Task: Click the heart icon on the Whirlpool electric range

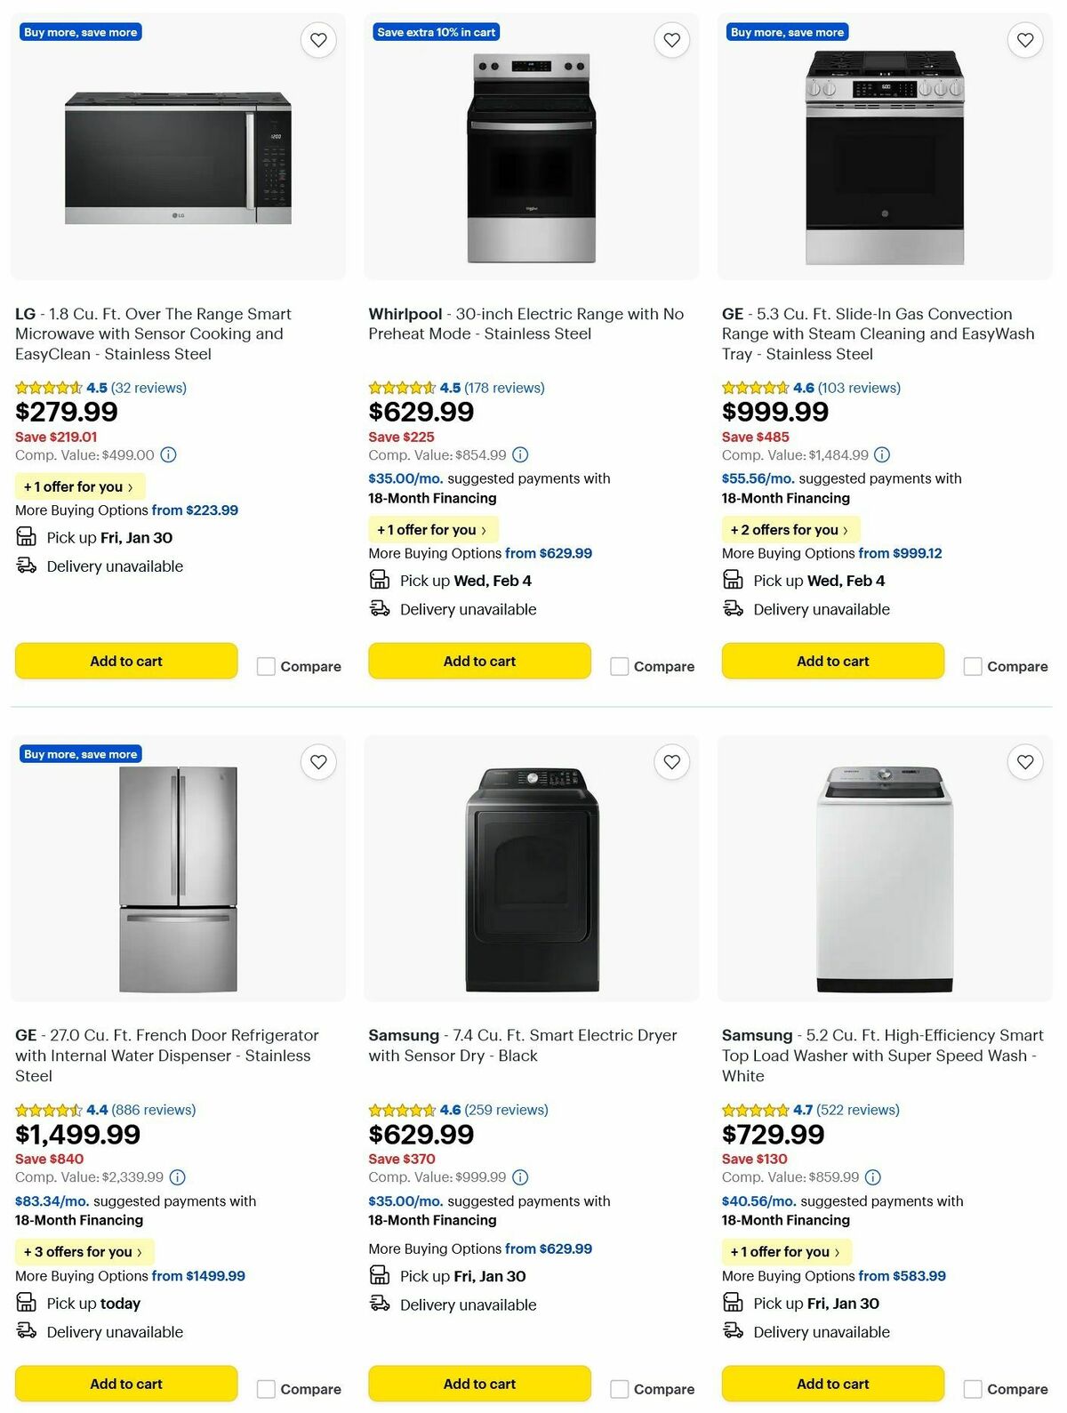Action: point(671,40)
